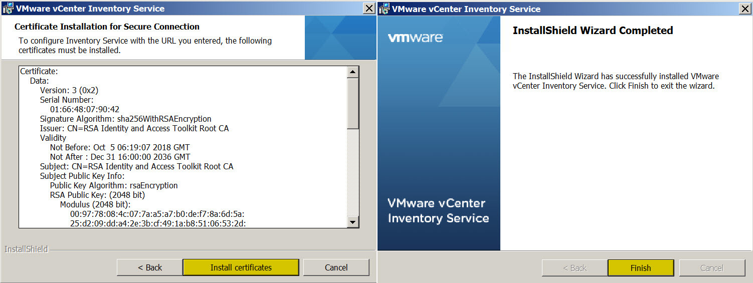
Task: Click the Install certificates button
Action: point(241,267)
